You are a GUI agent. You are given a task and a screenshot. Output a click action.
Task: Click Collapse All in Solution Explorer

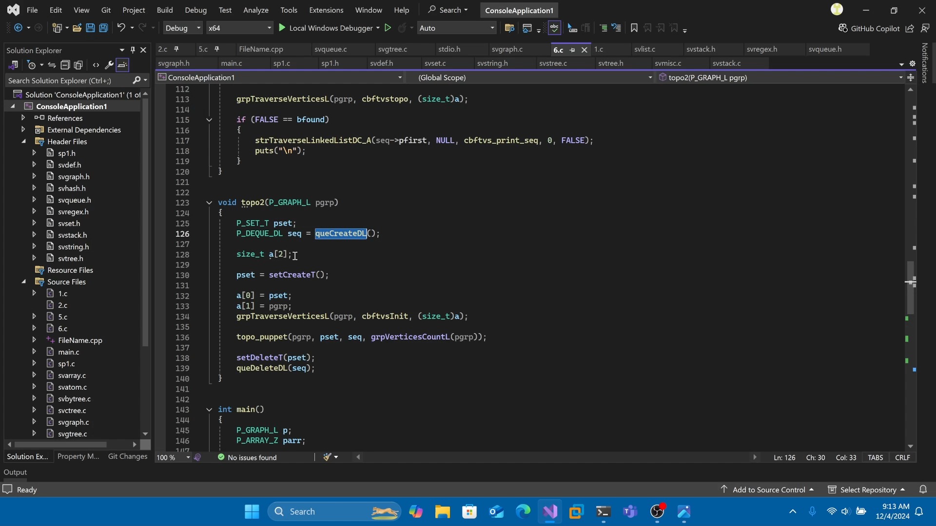click(65, 65)
